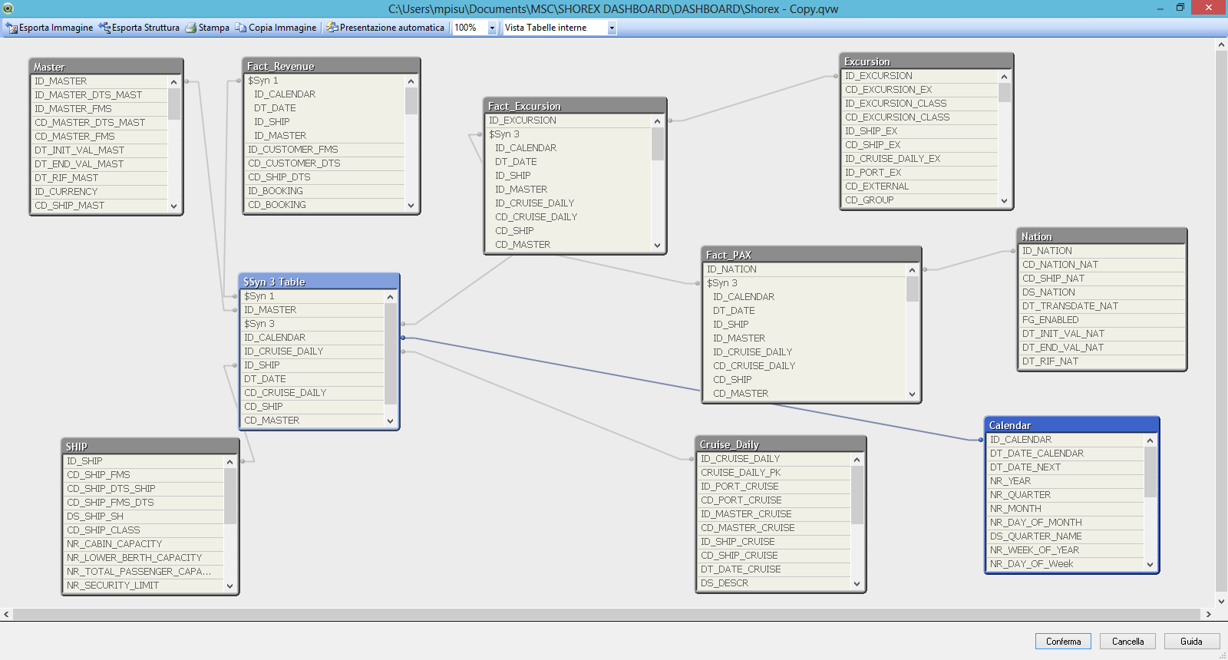Screen dimensions: 1228x660
Task: Click the Presentazione automatica layout icon
Action: (x=332, y=28)
